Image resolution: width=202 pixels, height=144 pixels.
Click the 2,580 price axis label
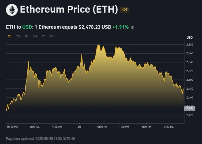pos(190,45)
